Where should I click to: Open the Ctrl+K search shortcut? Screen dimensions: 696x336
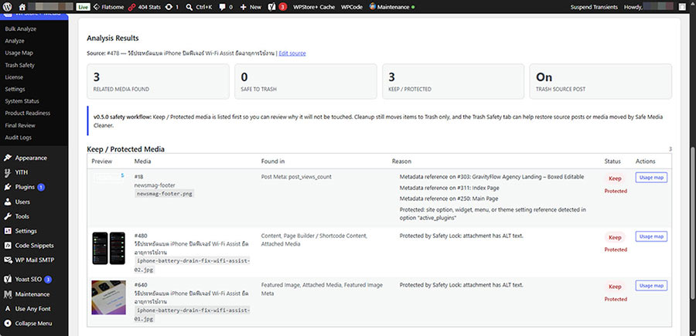(199, 7)
